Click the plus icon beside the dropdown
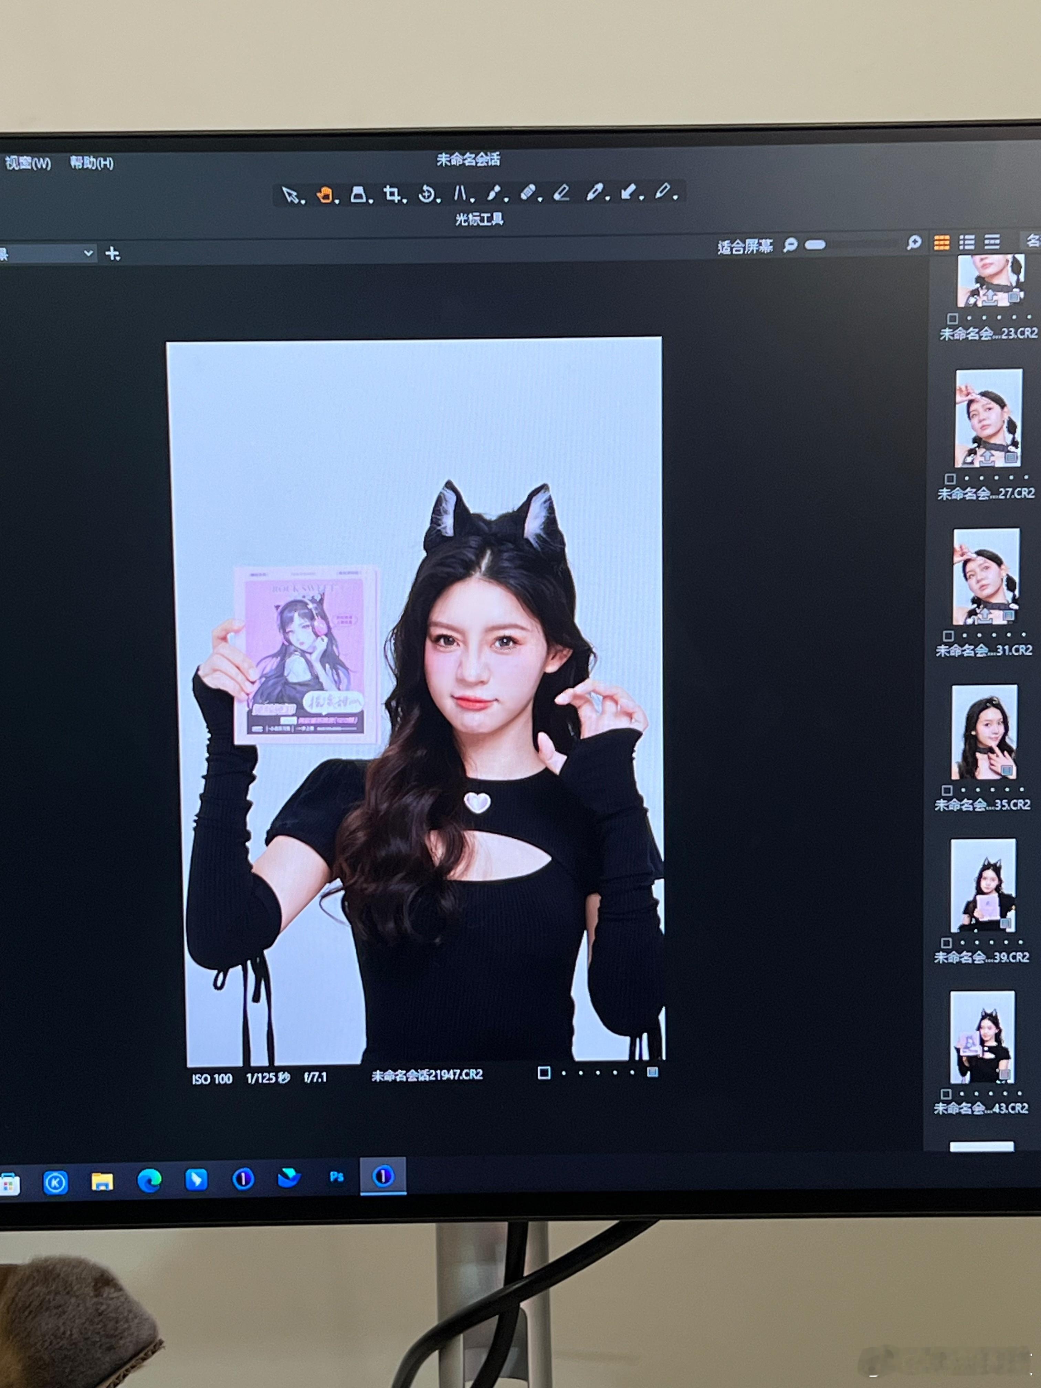Screen dimensions: 1041x1388 112,253
